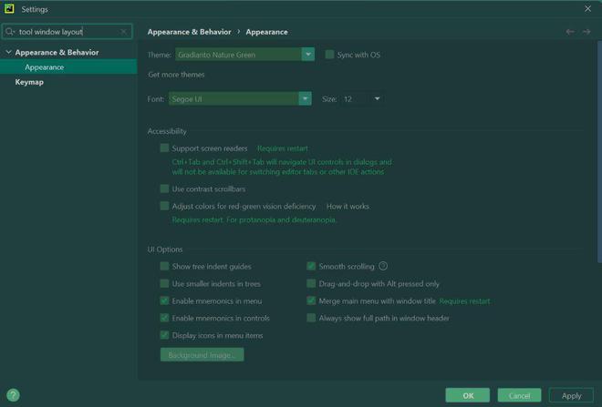Click the search magnifier icon in the settings filter
Viewport: 602px width, 407px height.
point(10,32)
